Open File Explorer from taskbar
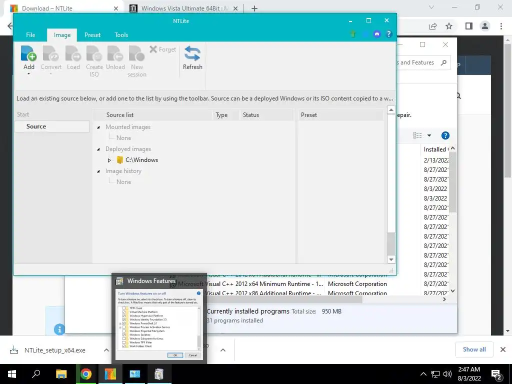The height and width of the screenshot is (384, 512). coord(61,374)
